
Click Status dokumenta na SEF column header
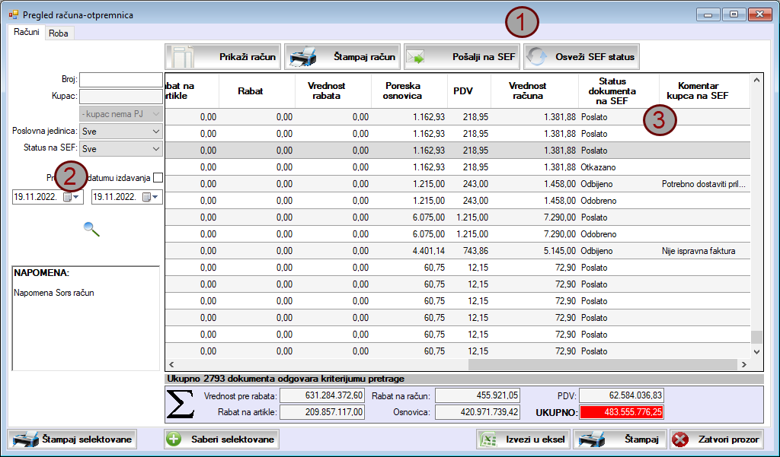619,91
